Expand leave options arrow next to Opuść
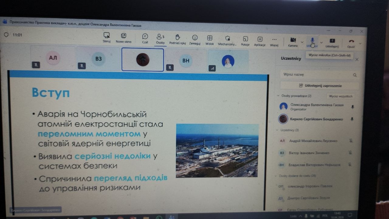The image size is (389, 219). click(x=360, y=43)
